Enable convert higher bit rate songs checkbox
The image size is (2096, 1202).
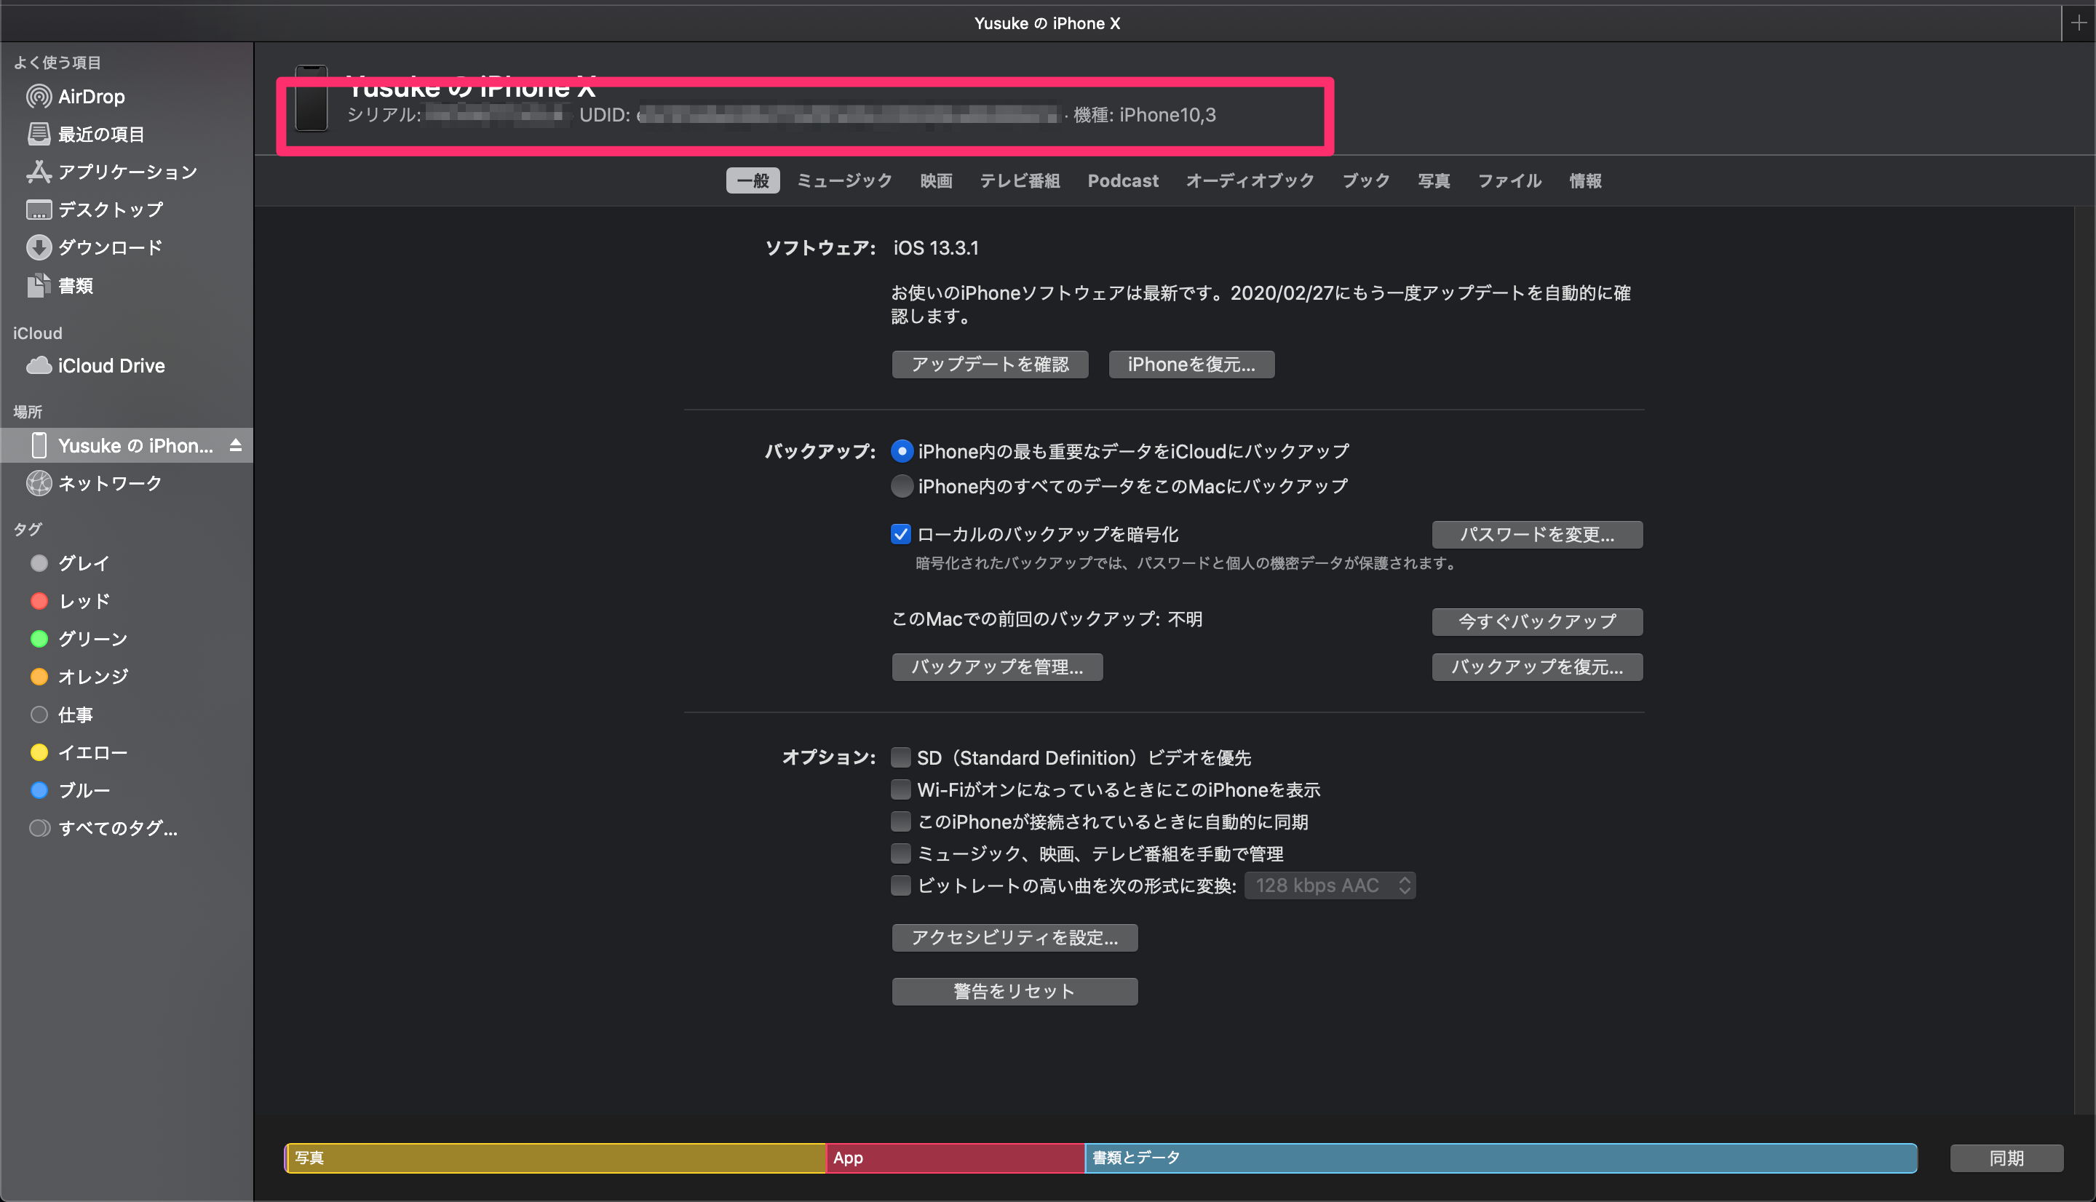click(x=901, y=885)
